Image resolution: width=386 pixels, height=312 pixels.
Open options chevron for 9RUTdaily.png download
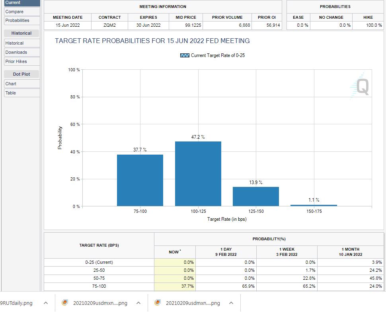click(46, 303)
